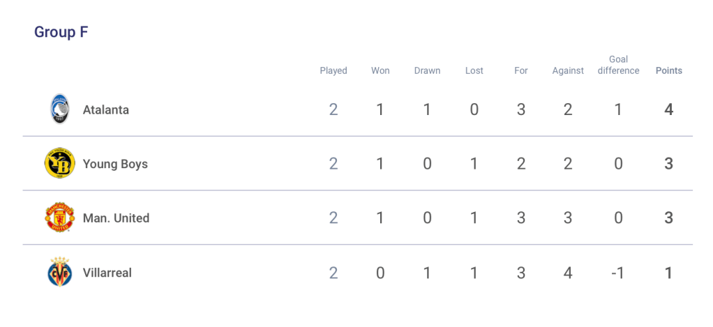Click the Goal difference column header

pyautogui.click(x=618, y=65)
